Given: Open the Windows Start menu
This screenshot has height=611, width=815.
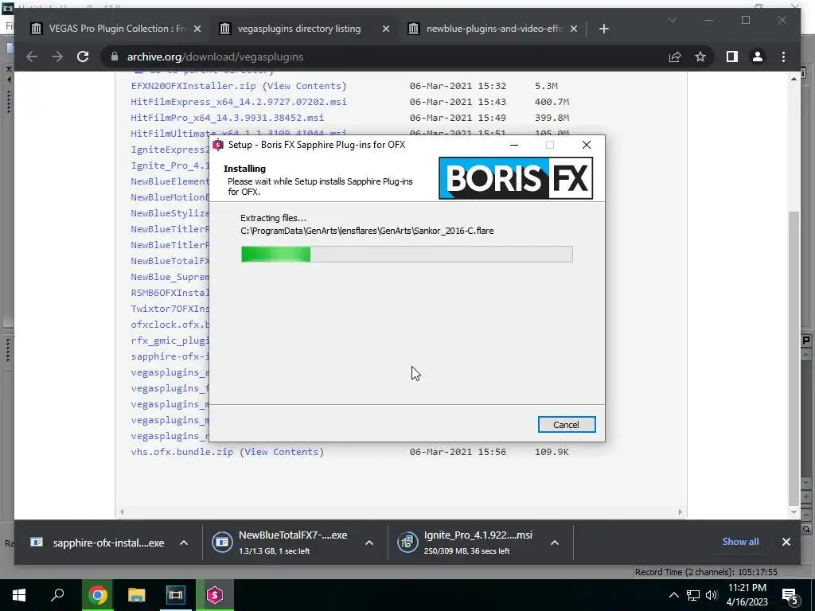Looking at the screenshot, I should coord(19,595).
